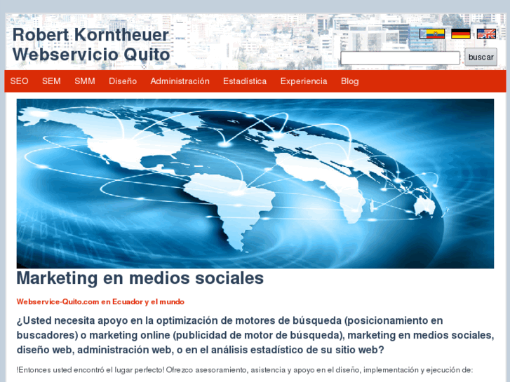This screenshot has width=510, height=382.
Task: Switch to German via the Germany flag
Action: click(x=461, y=34)
